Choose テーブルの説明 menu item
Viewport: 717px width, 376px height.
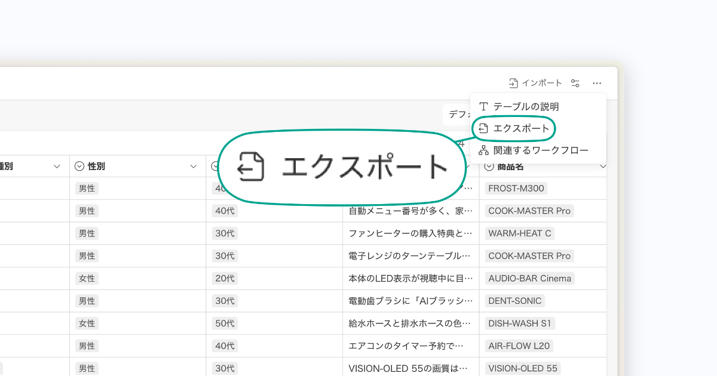[538, 106]
